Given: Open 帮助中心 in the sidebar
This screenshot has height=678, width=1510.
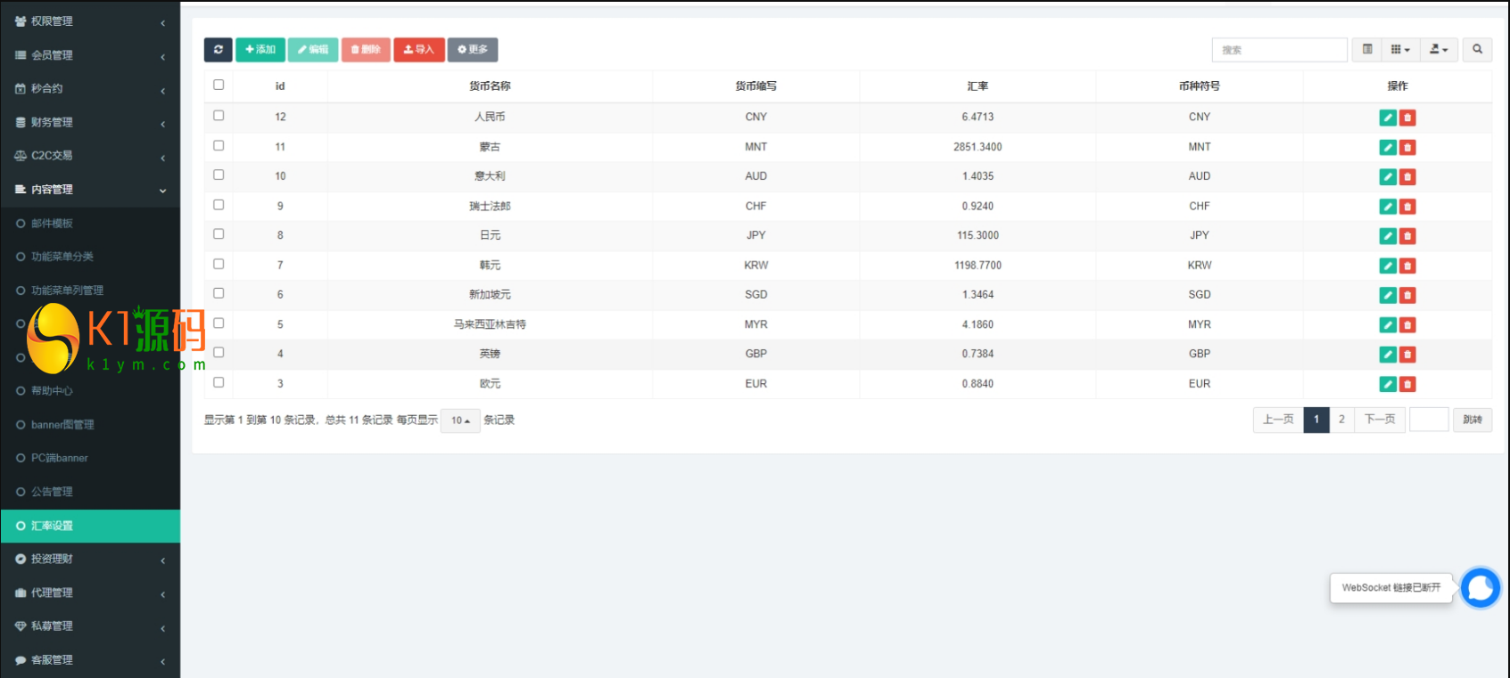Looking at the screenshot, I should 90,391.
